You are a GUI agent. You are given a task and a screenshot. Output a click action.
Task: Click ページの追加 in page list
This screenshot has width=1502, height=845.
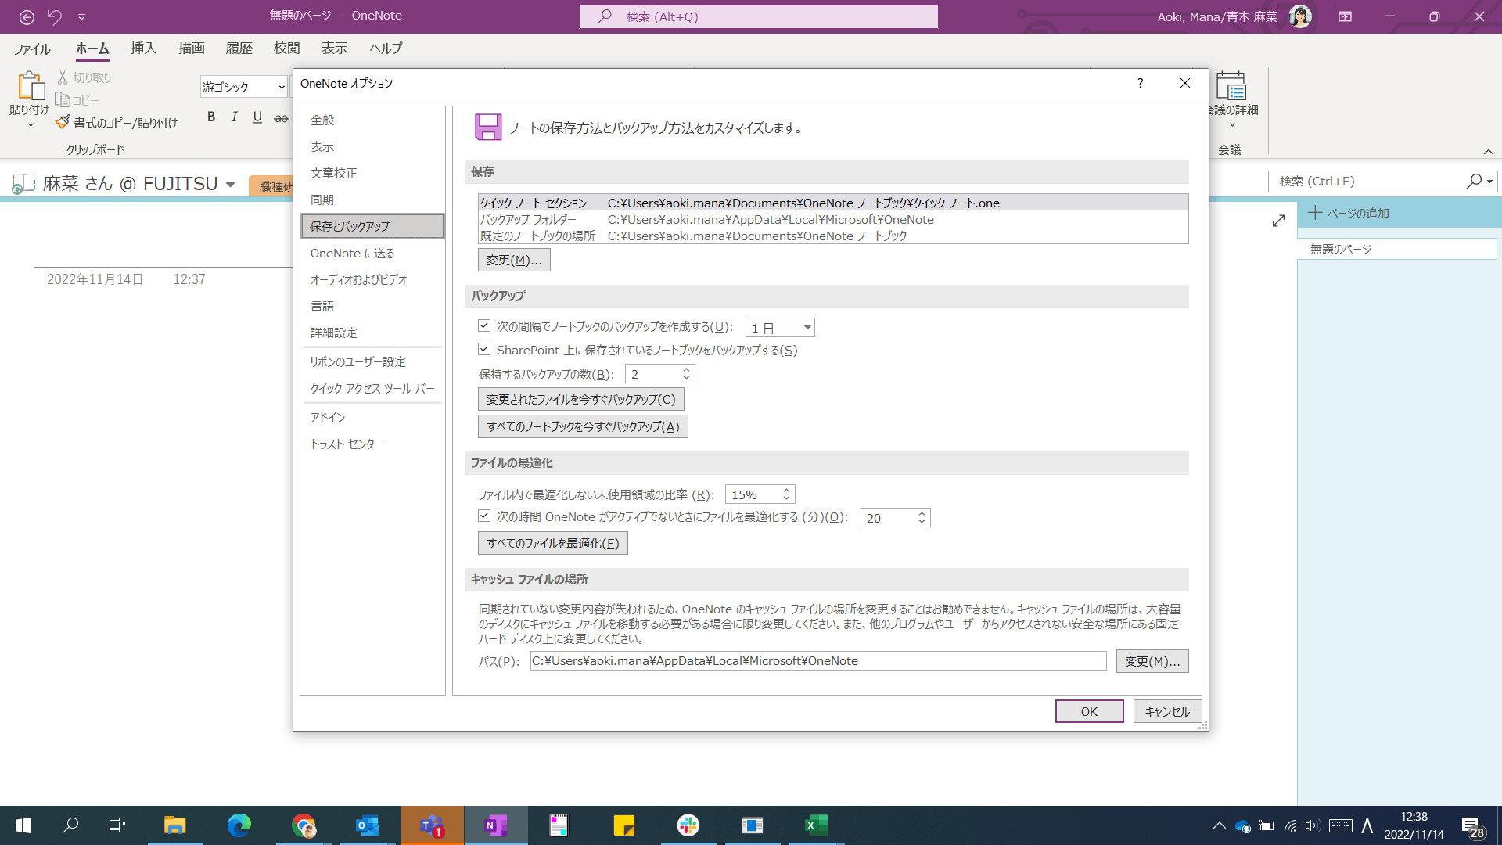[x=1349, y=213]
